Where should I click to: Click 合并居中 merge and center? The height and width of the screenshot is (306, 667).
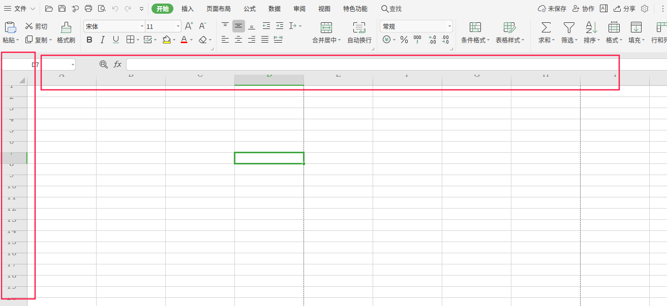click(326, 33)
